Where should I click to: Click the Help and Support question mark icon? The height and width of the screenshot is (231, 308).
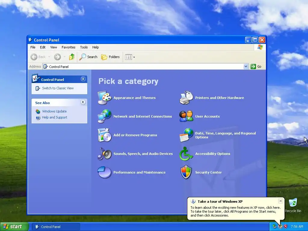coord(38,118)
